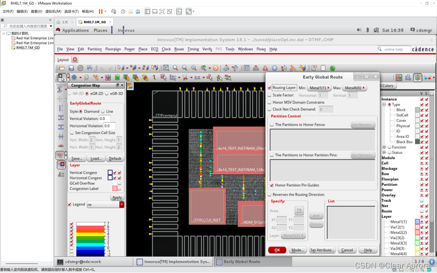Enable Honor MSV Domain Constrains checkbox
Viewport: 437px width, 273px height.
tap(269, 102)
